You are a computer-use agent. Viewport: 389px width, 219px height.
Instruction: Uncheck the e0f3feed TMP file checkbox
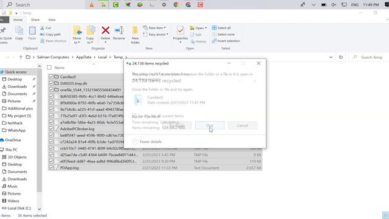point(51,161)
